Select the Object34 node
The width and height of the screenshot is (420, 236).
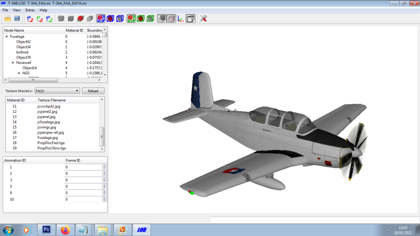pos(24,47)
